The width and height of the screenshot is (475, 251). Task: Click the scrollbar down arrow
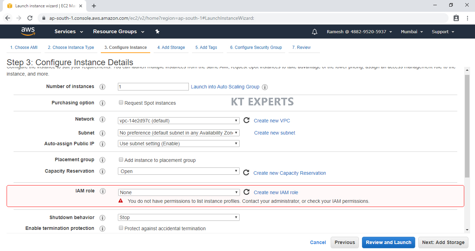[x=467, y=230]
